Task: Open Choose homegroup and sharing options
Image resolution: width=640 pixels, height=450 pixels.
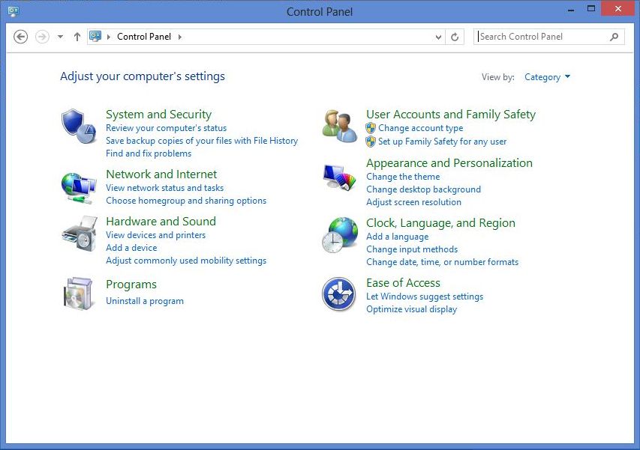Action: tap(186, 201)
